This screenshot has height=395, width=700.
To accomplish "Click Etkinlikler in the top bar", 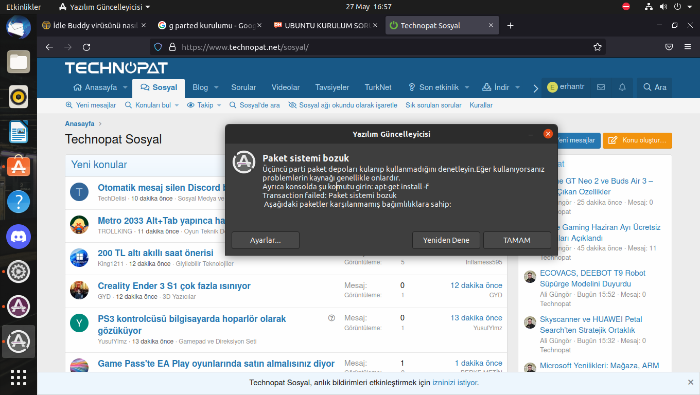I will pos(24,7).
